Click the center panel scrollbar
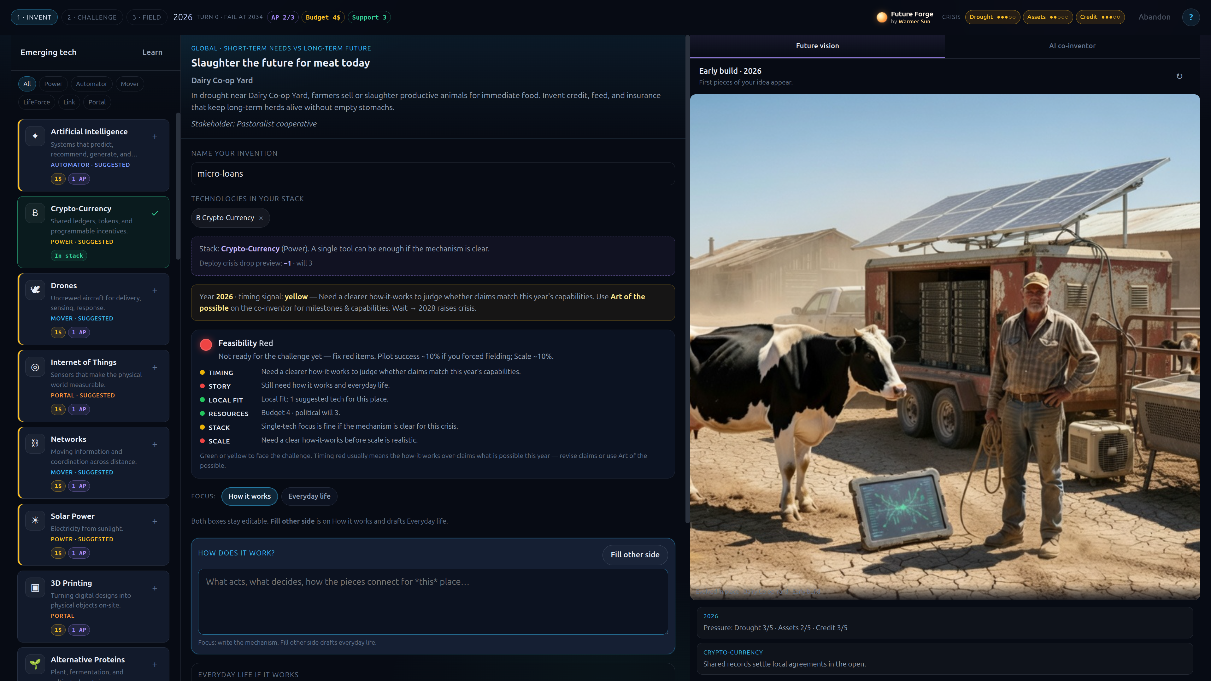The height and width of the screenshot is (681, 1211). pos(687,279)
